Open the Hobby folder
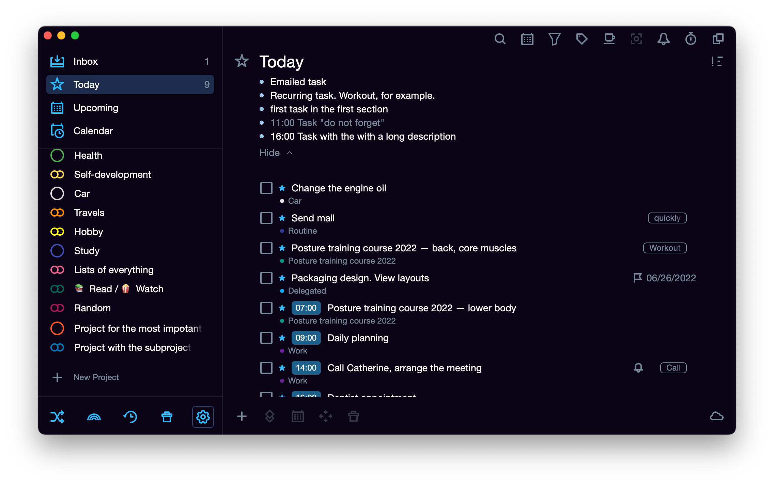The width and height of the screenshot is (774, 485). click(130, 232)
